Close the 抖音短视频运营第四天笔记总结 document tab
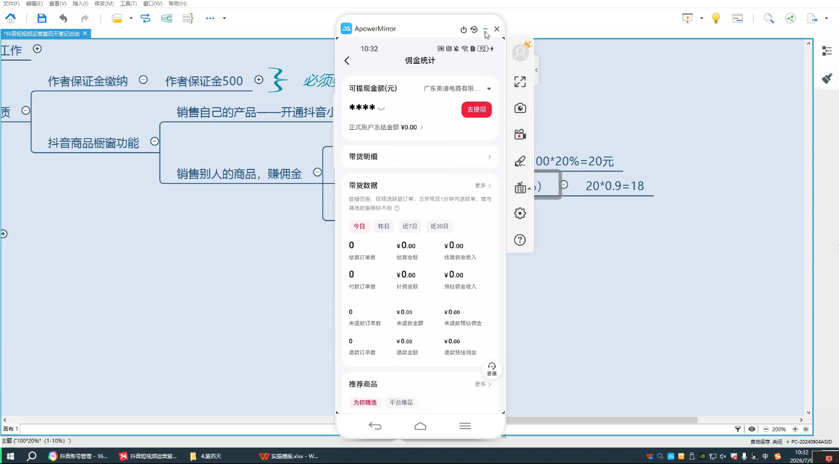This screenshot has height=464, width=839. pyautogui.click(x=85, y=34)
